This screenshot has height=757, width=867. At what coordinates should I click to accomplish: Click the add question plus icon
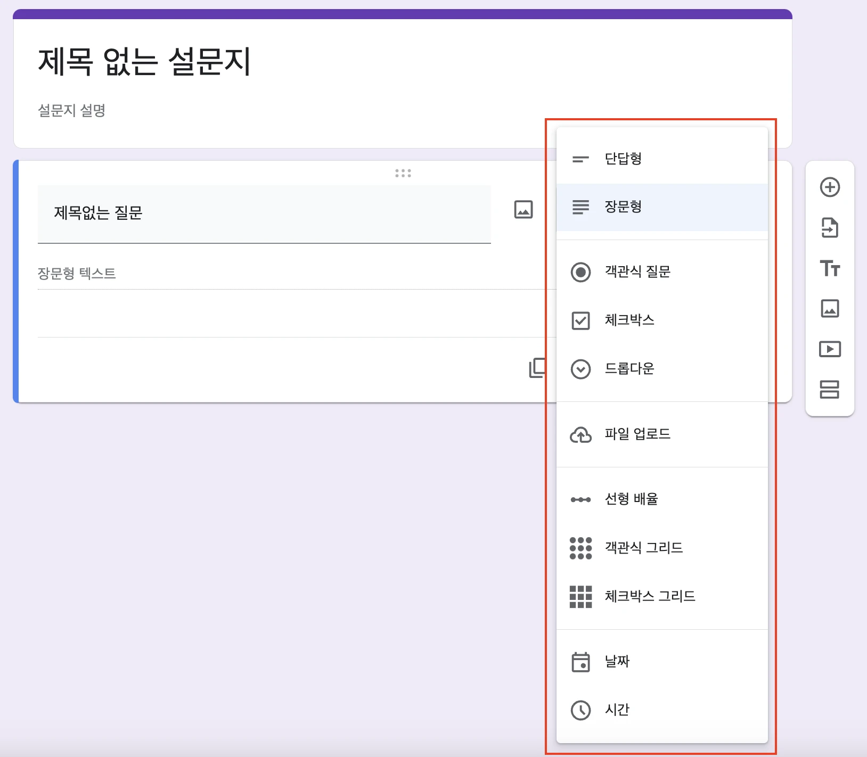pyautogui.click(x=830, y=187)
